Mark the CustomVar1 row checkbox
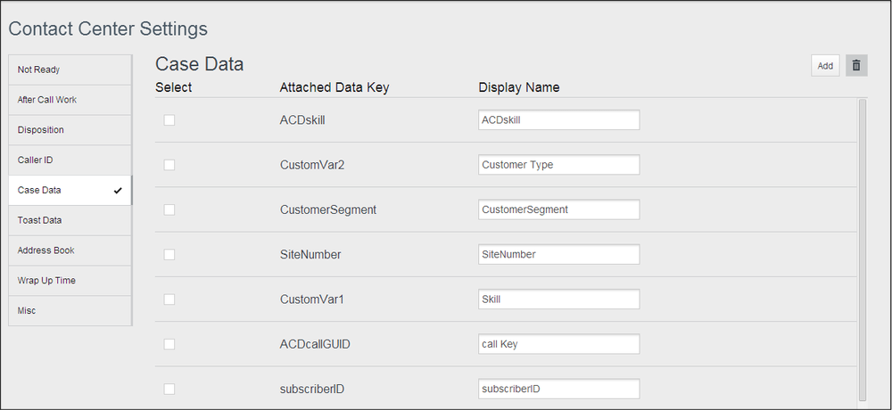 [169, 299]
